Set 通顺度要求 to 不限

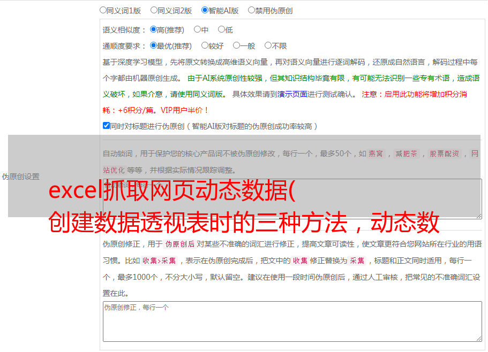(x=268, y=45)
